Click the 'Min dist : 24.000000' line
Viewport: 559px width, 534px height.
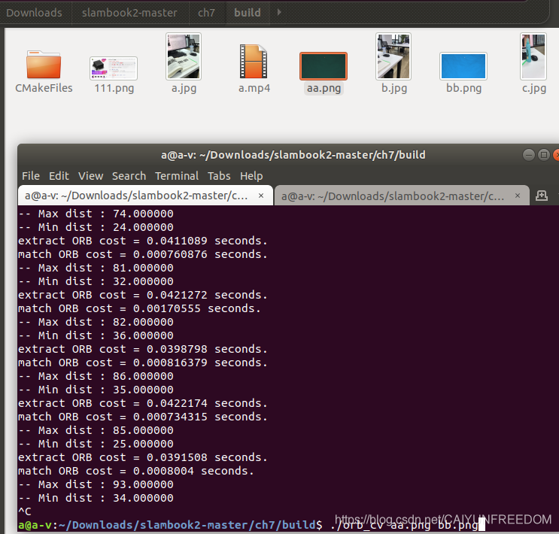[x=96, y=227]
